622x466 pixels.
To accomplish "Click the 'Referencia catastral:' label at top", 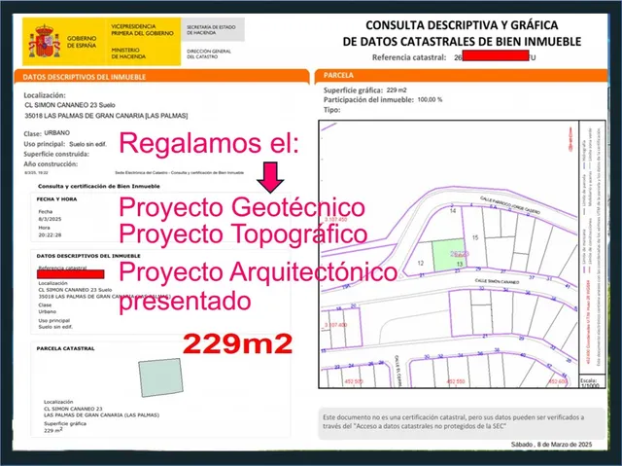I will click(x=409, y=57).
